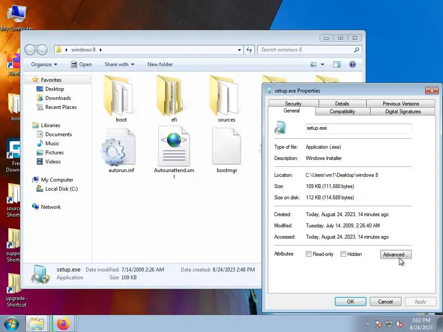This screenshot has height=332, width=443.
Task: Open Windows Start menu orb
Action: click(11, 323)
